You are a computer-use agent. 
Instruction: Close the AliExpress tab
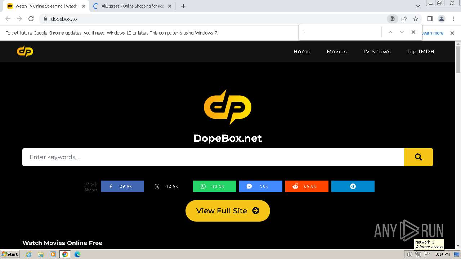click(x=170, y=6)
